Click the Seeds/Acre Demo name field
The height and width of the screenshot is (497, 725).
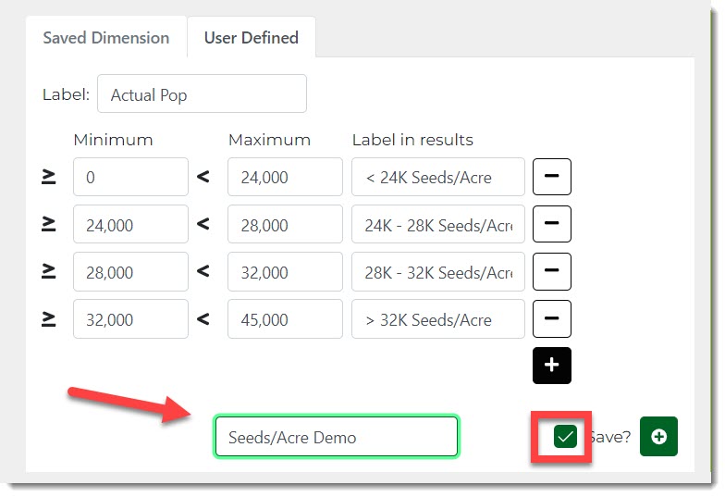click(336, 437)
